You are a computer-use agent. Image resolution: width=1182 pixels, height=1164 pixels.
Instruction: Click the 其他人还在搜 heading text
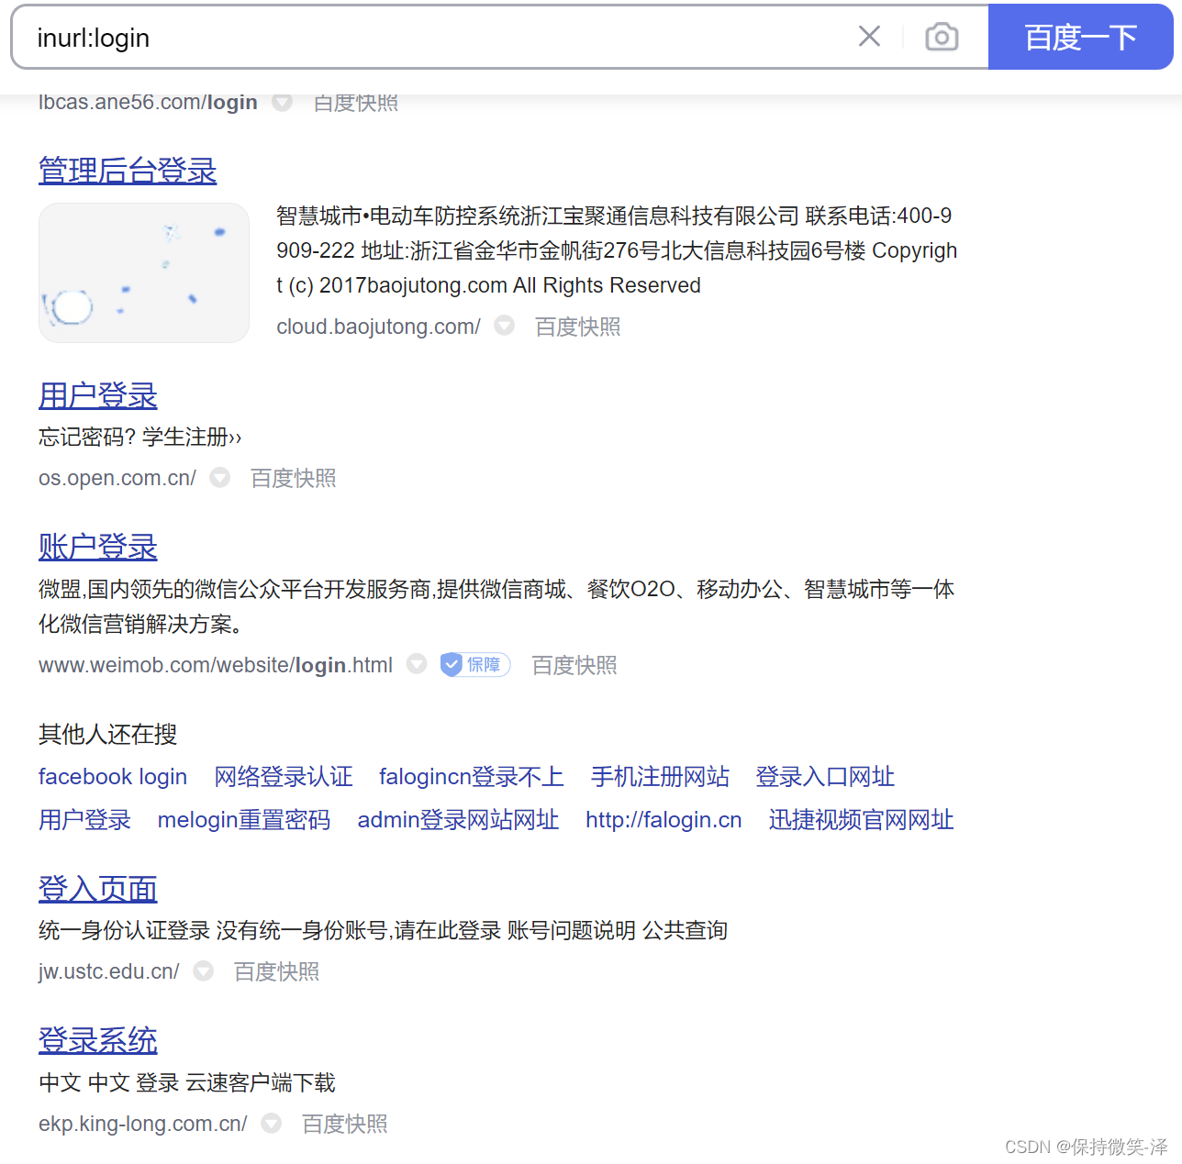[108, 734]
